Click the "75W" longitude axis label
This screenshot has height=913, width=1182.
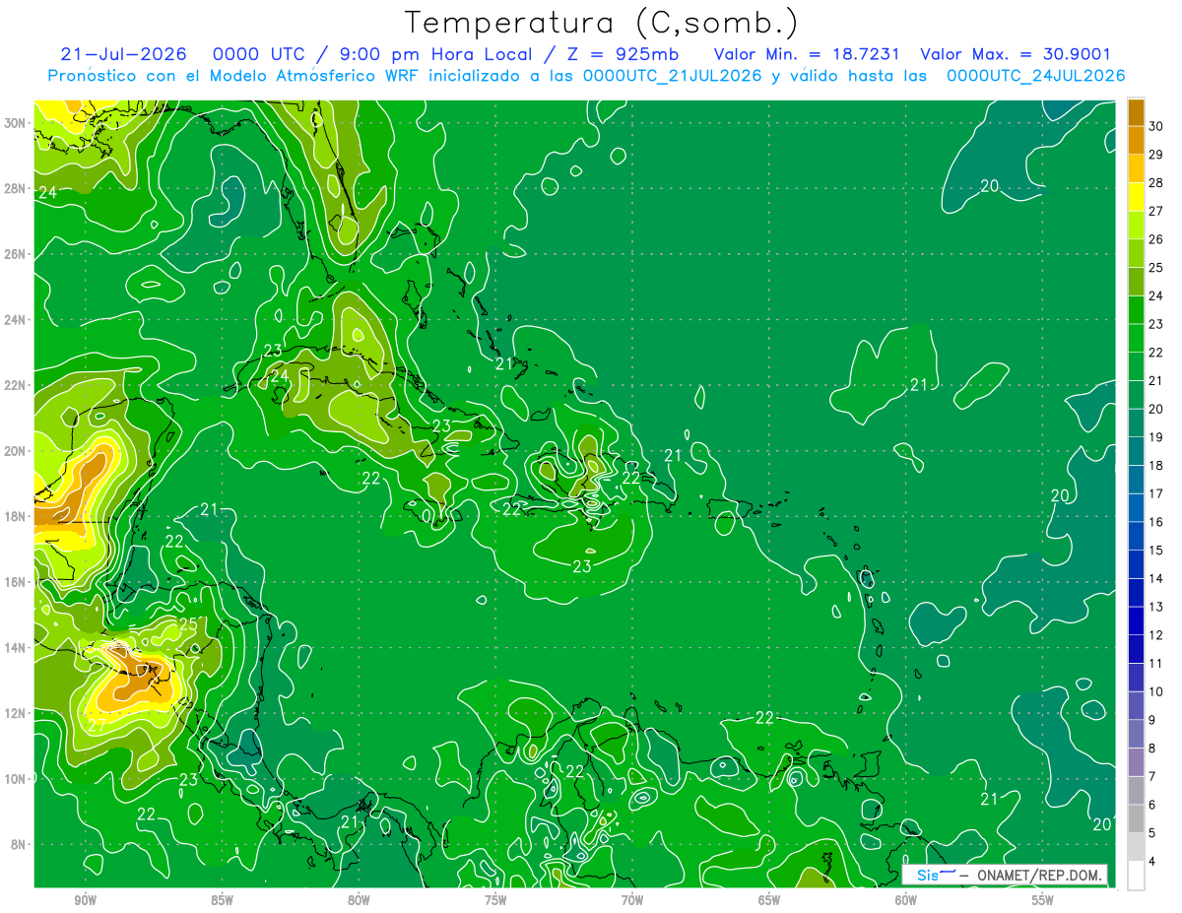click(495, 900)
